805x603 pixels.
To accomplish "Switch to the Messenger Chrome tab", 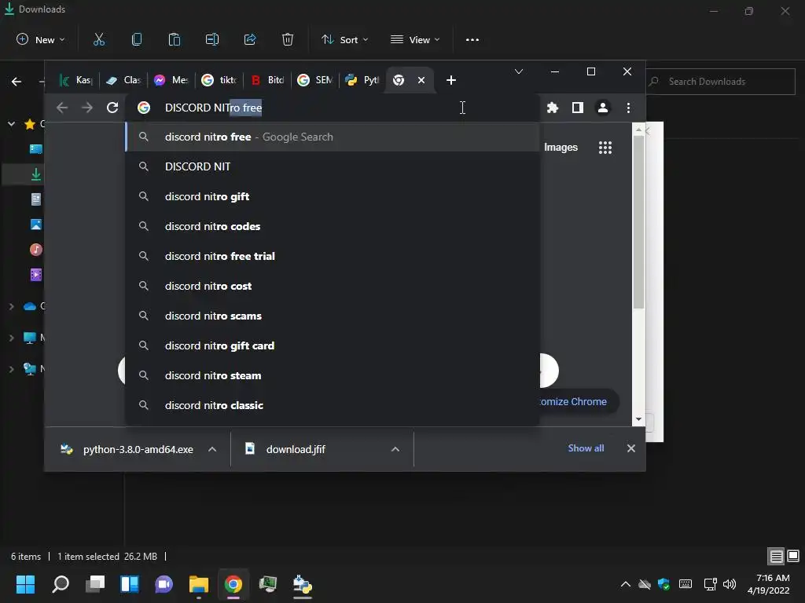I will coord(171,80).
